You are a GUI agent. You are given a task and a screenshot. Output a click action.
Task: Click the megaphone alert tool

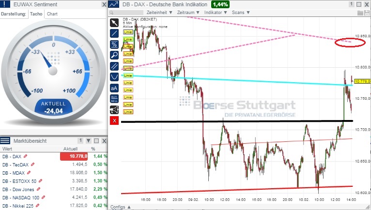tap(114, 110)
